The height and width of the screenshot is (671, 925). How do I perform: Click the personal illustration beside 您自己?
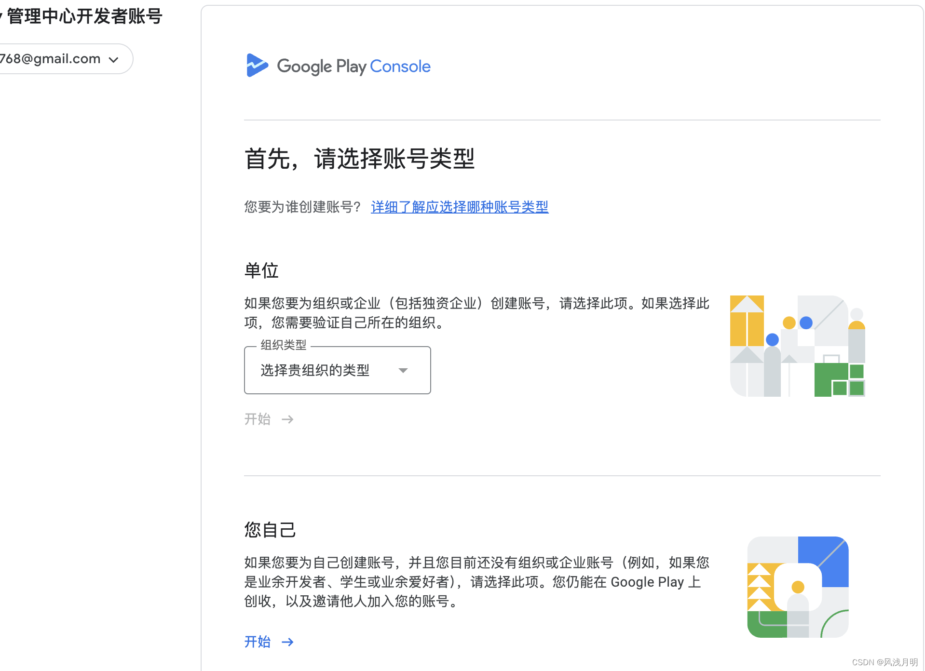[x=798, y=587]
